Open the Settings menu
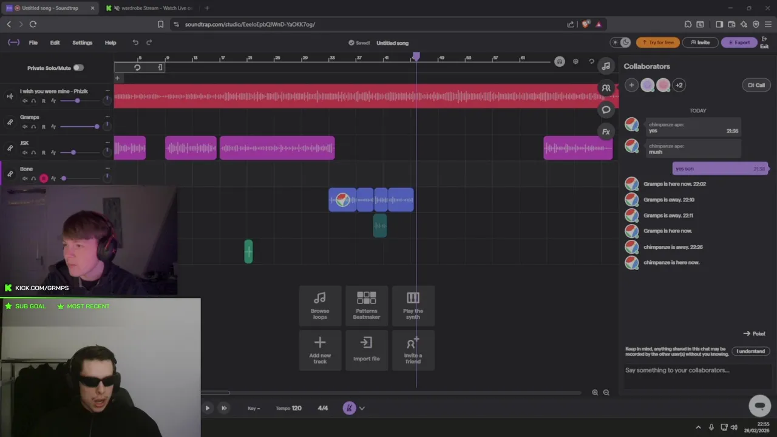777x437 pixels. pyautogui.click(x=82, y=42)
